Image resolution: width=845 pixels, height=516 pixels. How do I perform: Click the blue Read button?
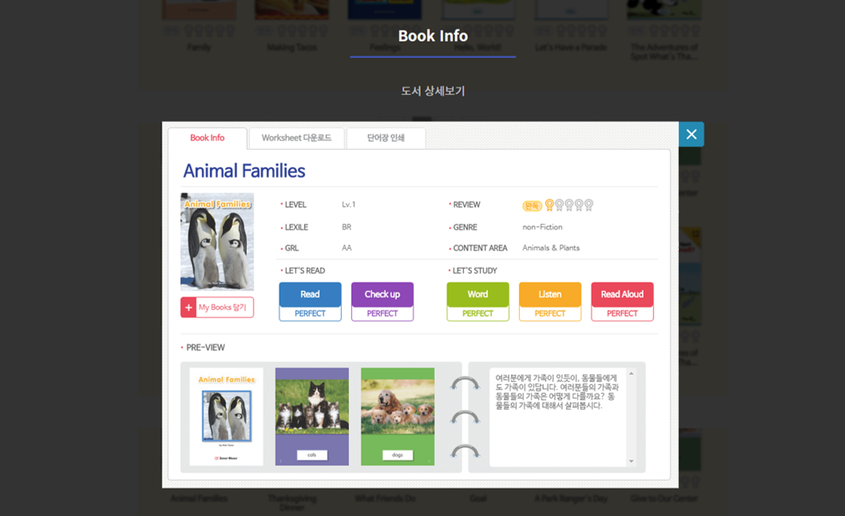pyautogui.click(x=310, y=294)
